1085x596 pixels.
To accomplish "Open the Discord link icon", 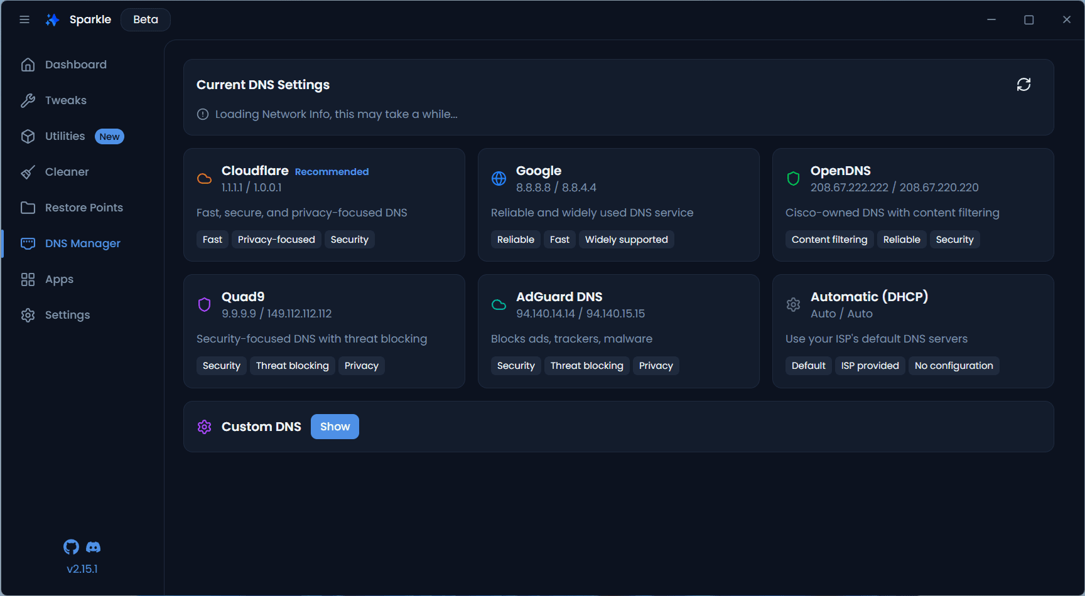I will coord(93,547).
